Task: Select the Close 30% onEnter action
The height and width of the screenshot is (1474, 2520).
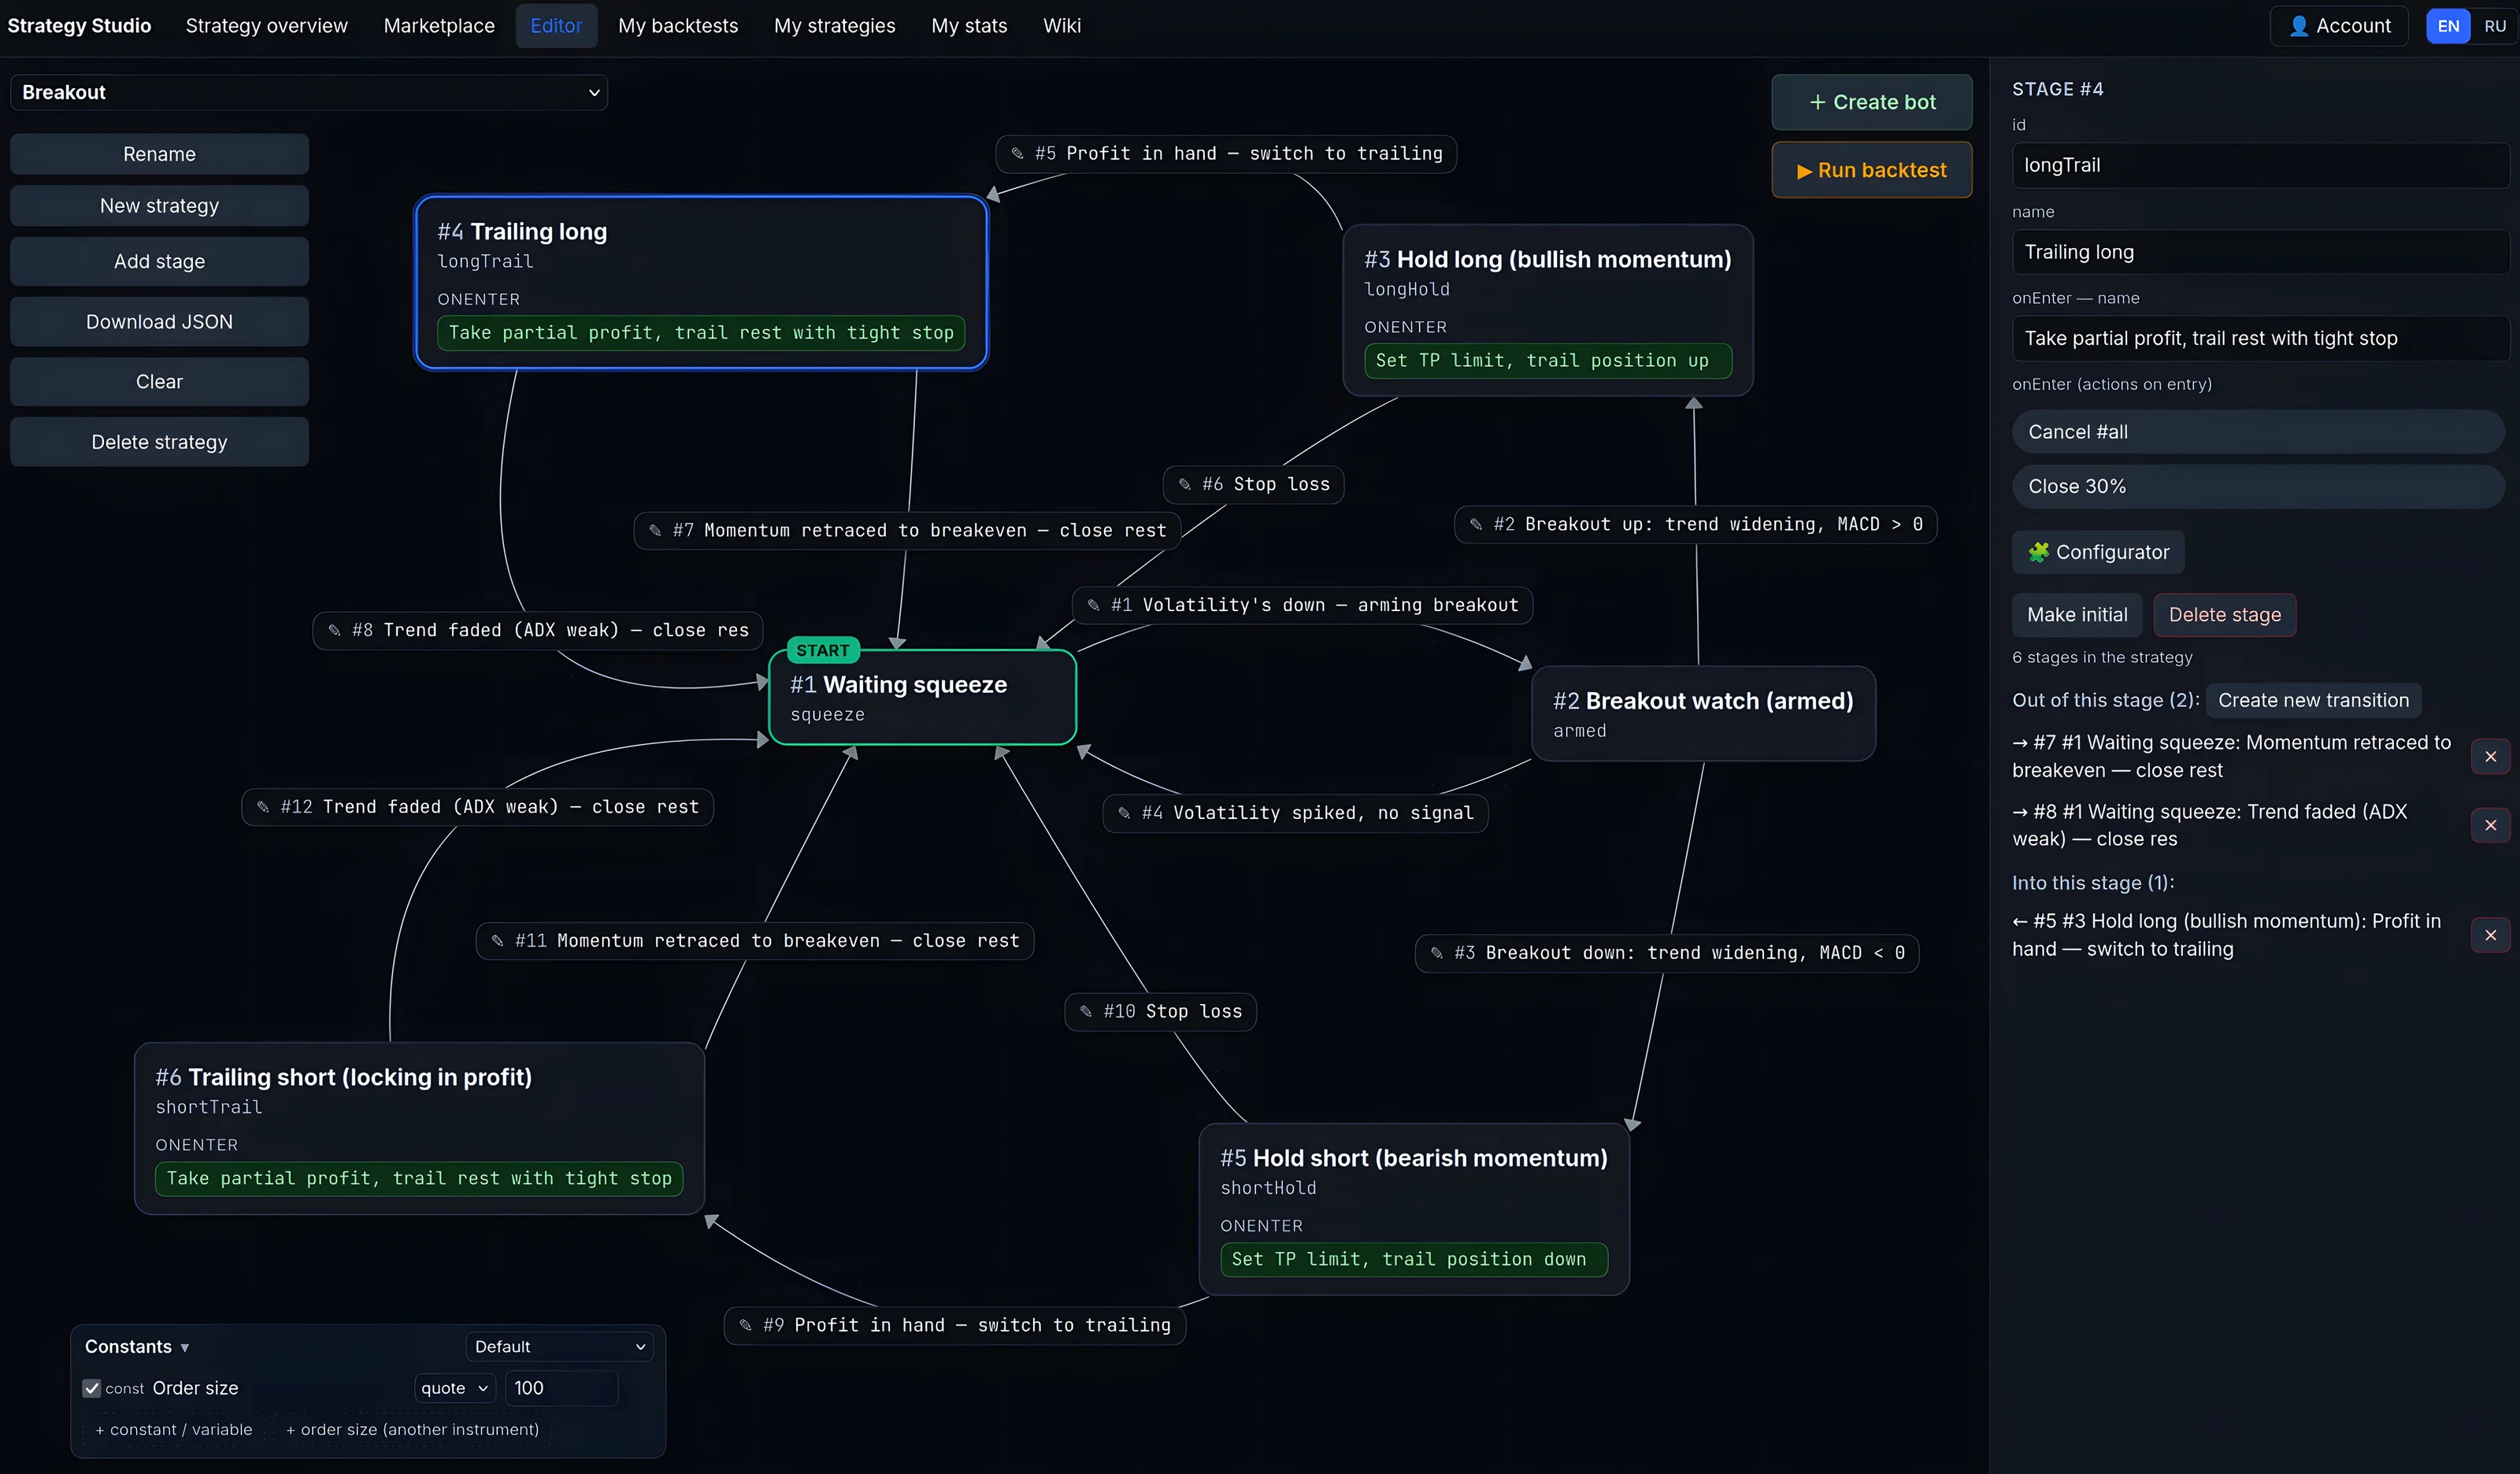Action: tap(2258, 486)
